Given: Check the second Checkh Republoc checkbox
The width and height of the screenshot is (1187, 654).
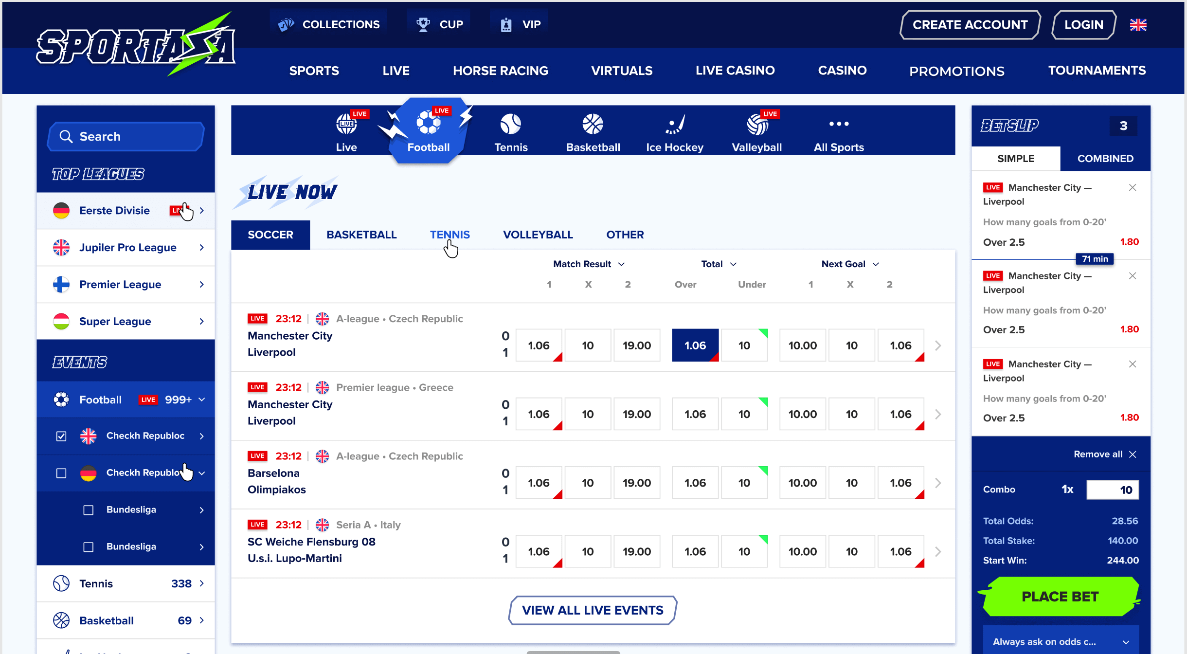Looking at the screenshot, I should click(61, 473).
